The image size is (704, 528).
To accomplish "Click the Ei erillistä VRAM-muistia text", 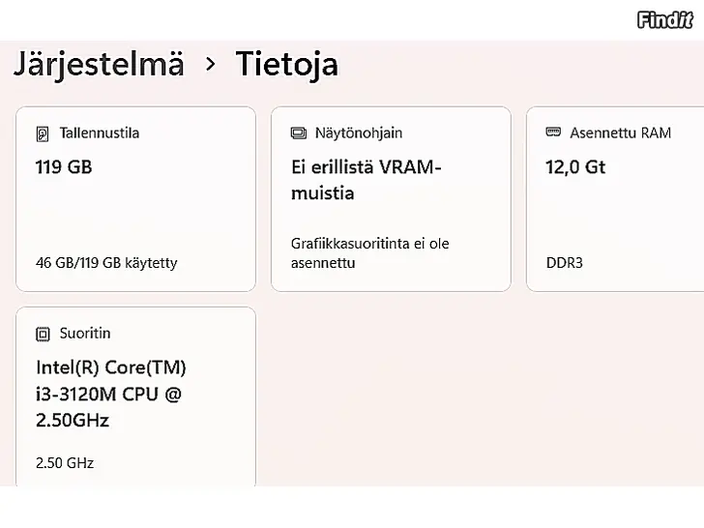I will (x=366, y=180).
